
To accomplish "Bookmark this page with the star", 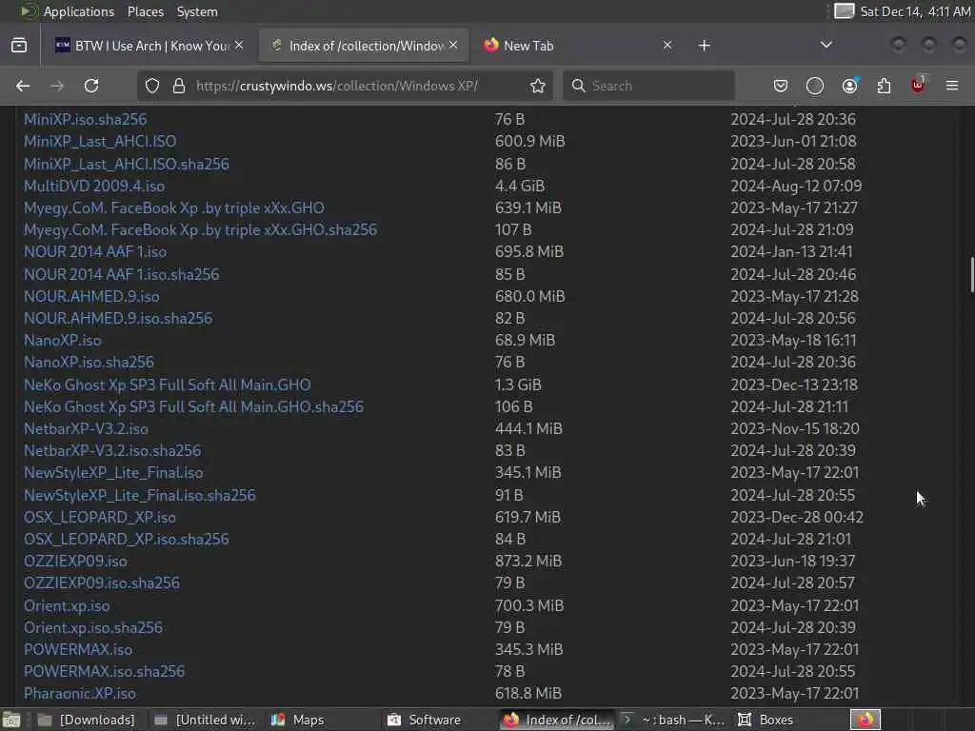I will click(538, 86).
